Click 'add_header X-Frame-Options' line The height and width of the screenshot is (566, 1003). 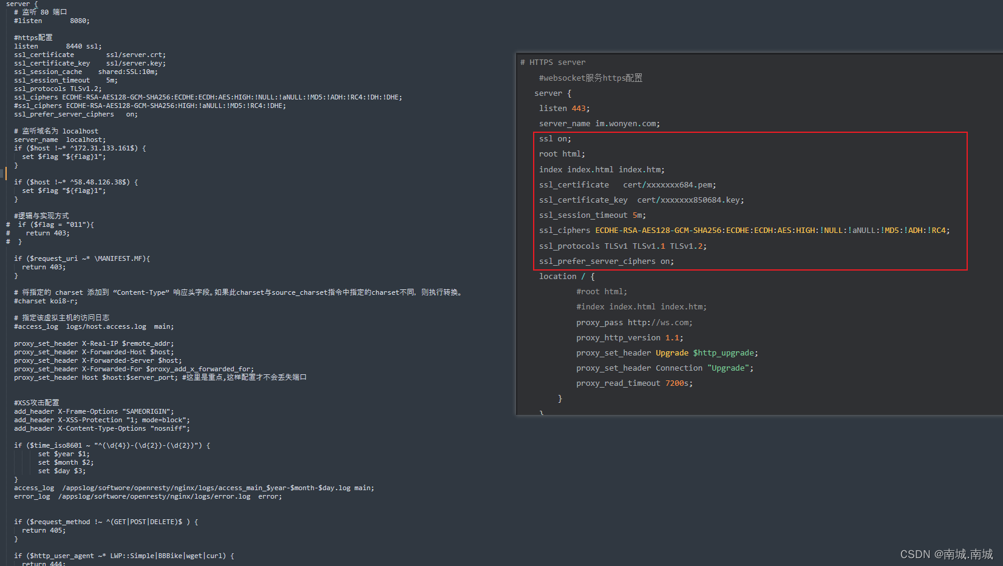click(x=93, y=411)
